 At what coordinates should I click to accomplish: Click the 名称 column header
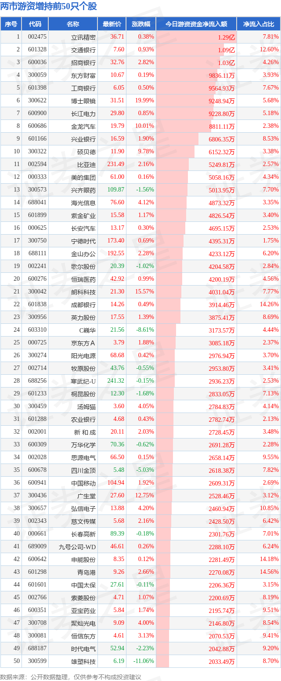(73, 24)
